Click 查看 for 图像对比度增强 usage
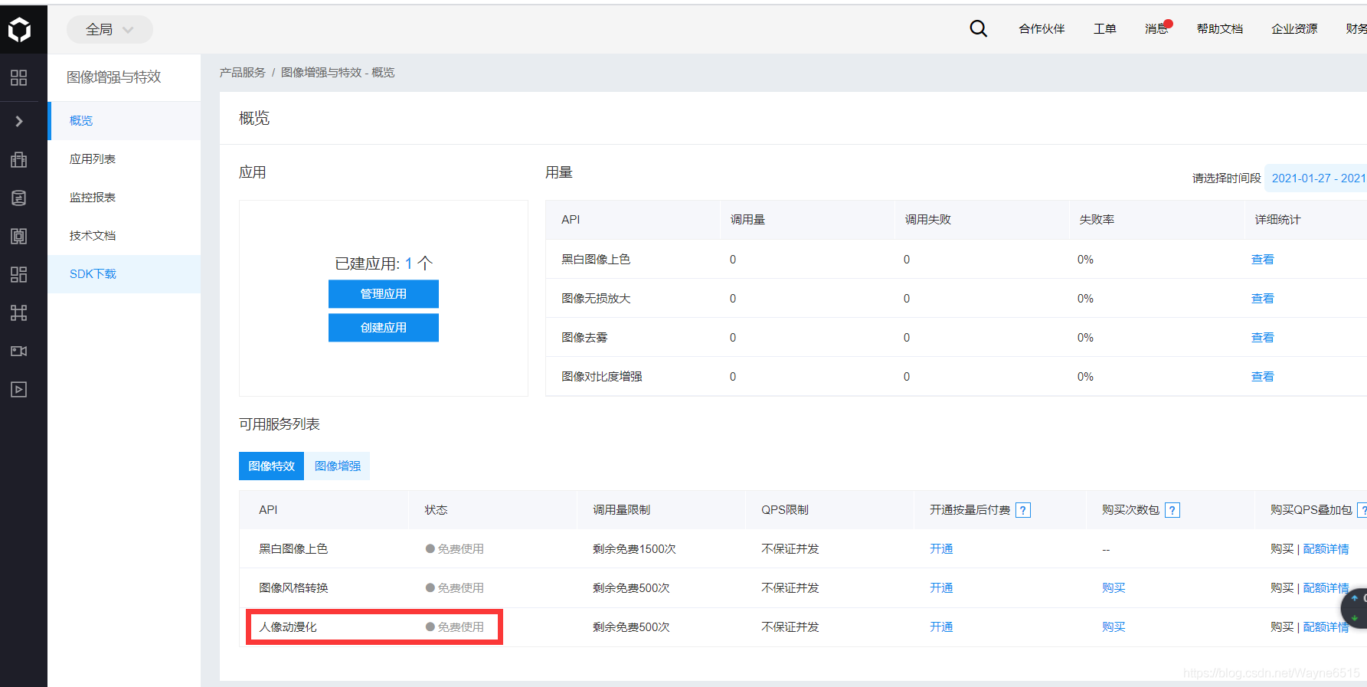 (x=1262, y=377)
